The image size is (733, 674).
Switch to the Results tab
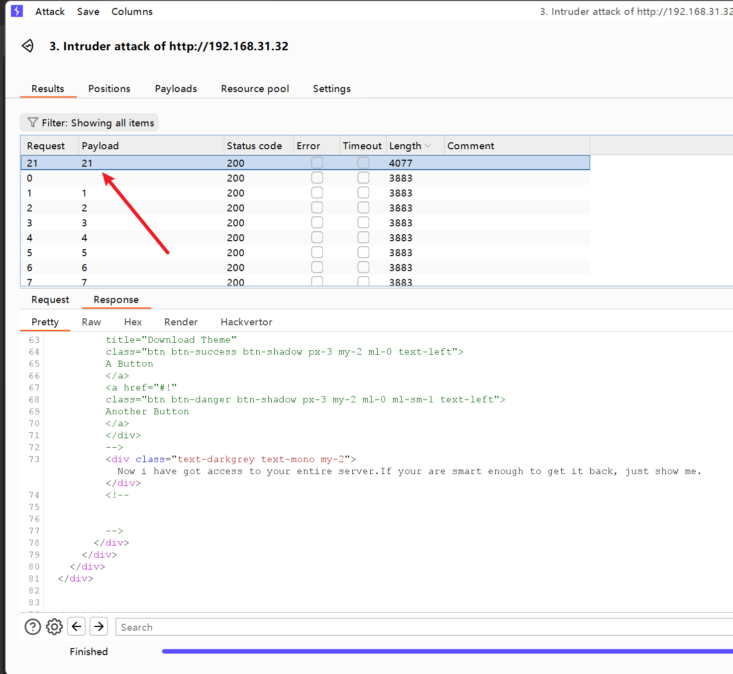coord(48,89)
